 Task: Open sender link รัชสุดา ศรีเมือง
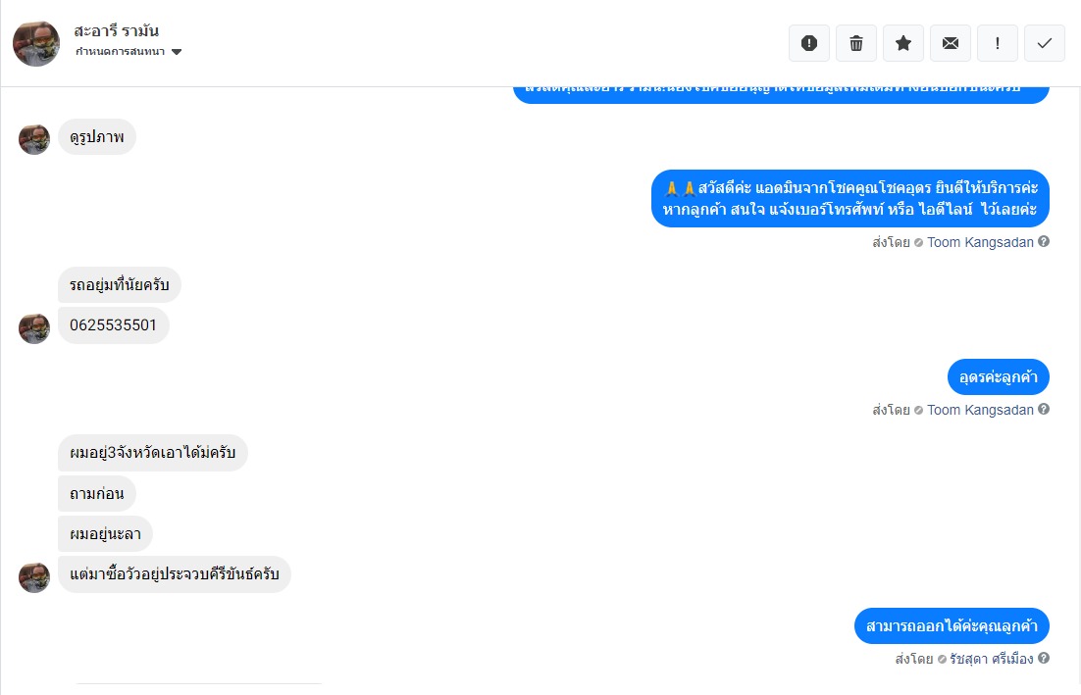tap(992, 659)
